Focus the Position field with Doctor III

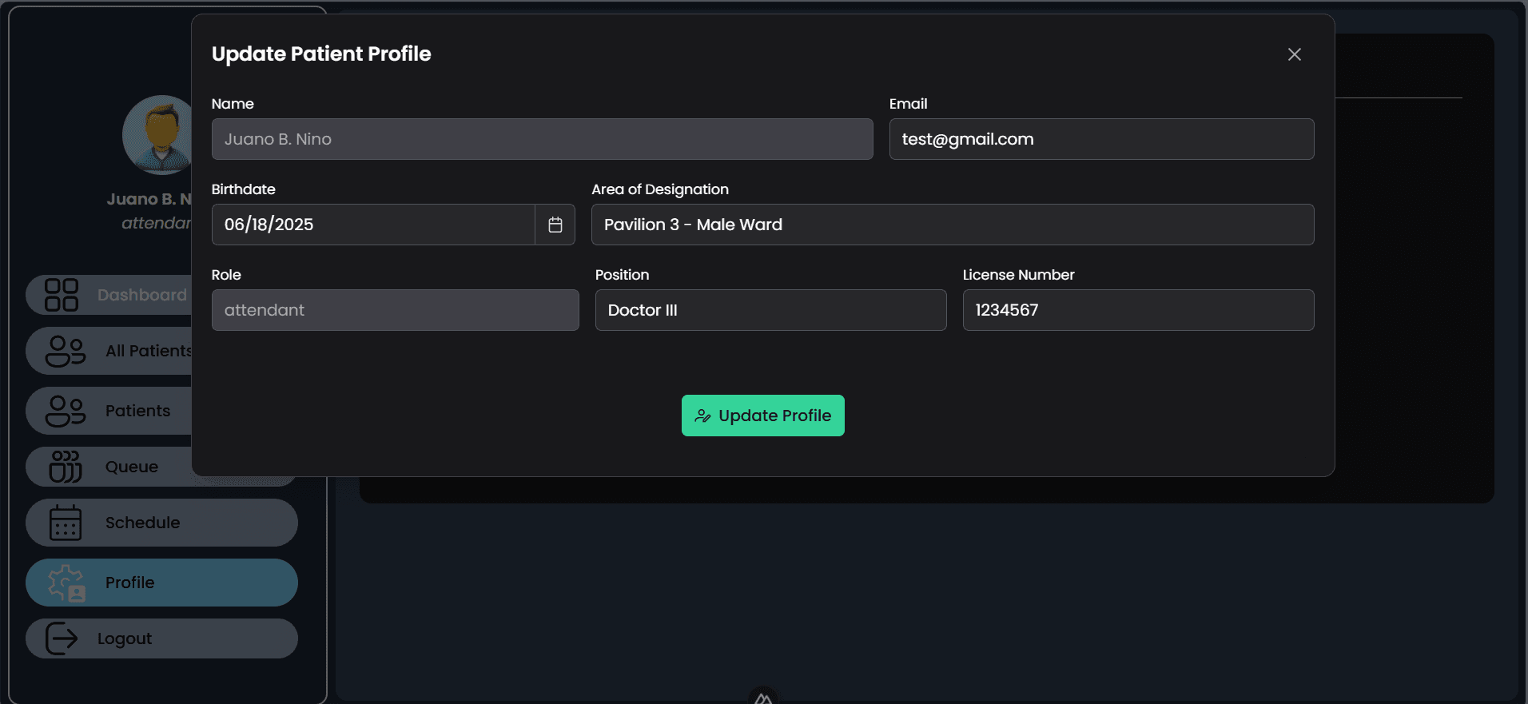[x=770, y=310]
